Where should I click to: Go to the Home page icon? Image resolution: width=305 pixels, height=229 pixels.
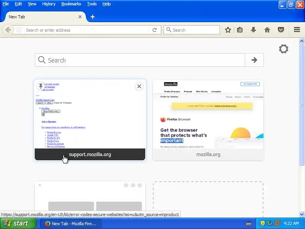pyautogui.click(x=267, y=30)
